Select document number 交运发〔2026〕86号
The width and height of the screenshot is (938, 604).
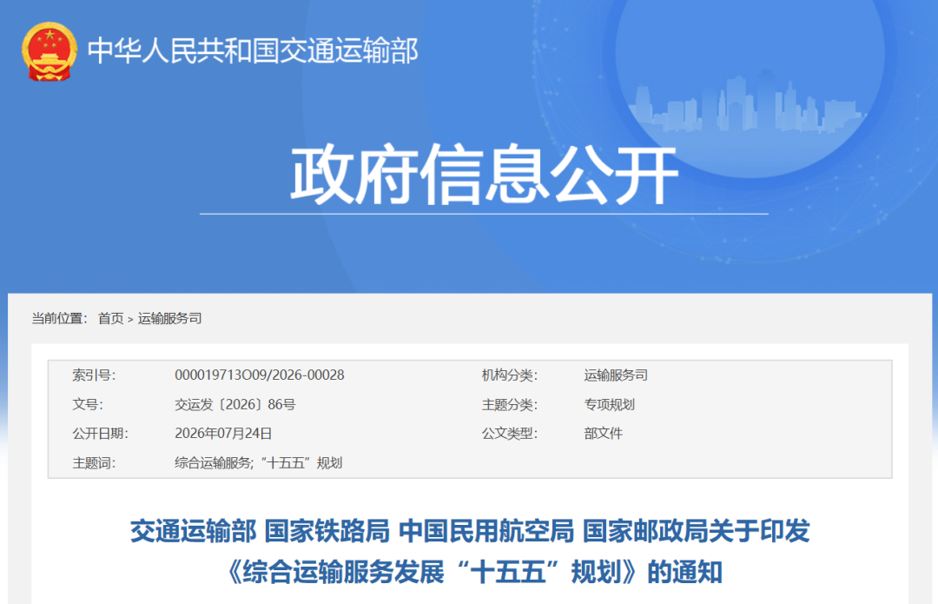click(235, 405)
